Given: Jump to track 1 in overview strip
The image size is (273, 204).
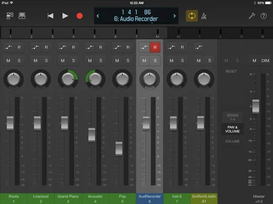Looking at the screenshot, I should [x=10, y=34].
